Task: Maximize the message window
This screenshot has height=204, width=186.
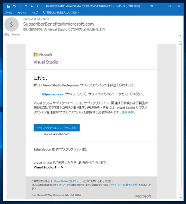Action: pyautogui.click(x=170, y=6)
